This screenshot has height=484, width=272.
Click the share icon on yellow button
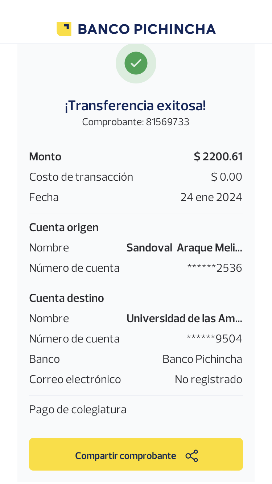click(x=191, y=456)
